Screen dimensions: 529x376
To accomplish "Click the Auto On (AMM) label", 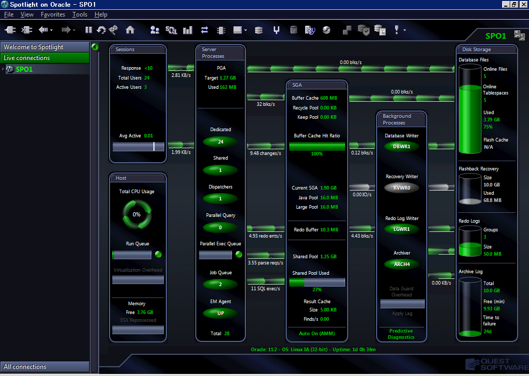I will (317, 334).
